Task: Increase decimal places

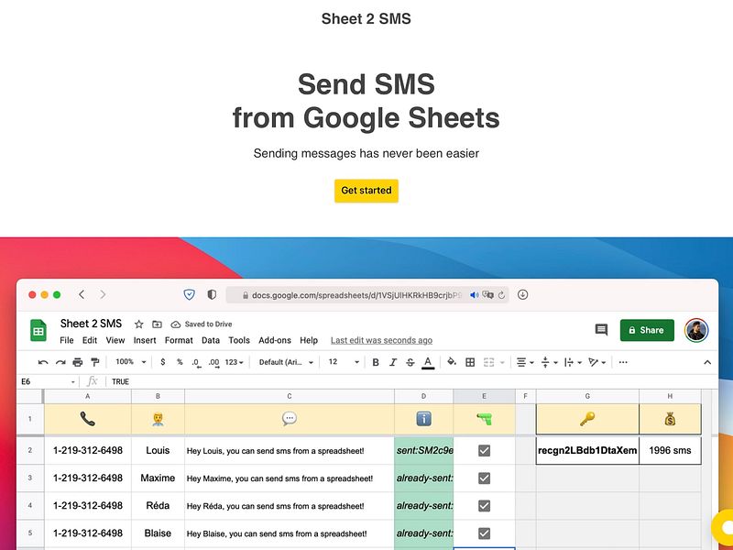Action: coord(214,363)
